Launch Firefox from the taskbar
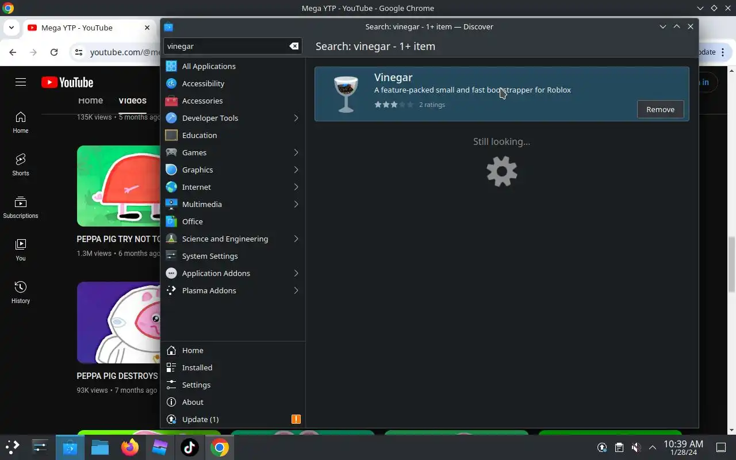 click(x=130, y=447)
